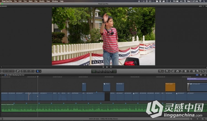Open the Edit menu

(x=20, y=1)
